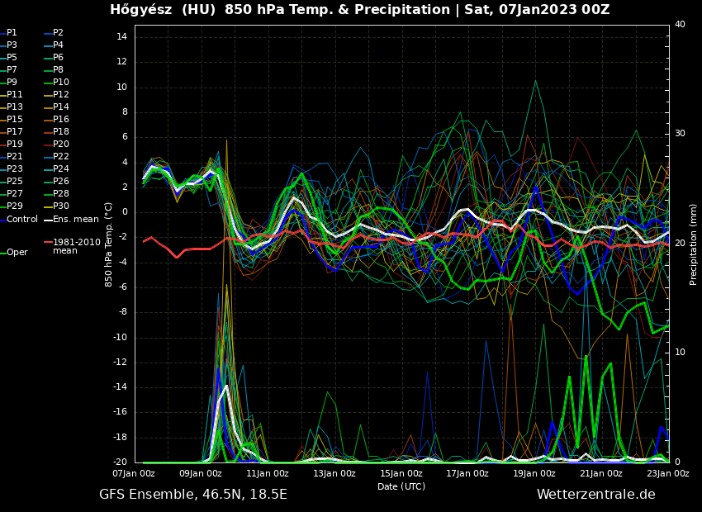Click the 850 hPa Temp. (°C) axis label
The image size is (702, 512).
[x=109, y=244]
